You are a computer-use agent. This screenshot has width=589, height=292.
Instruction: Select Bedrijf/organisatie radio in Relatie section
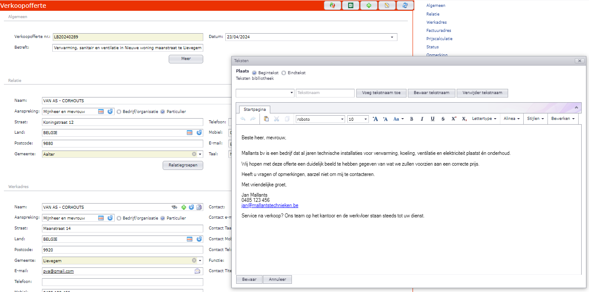(119, 111)
